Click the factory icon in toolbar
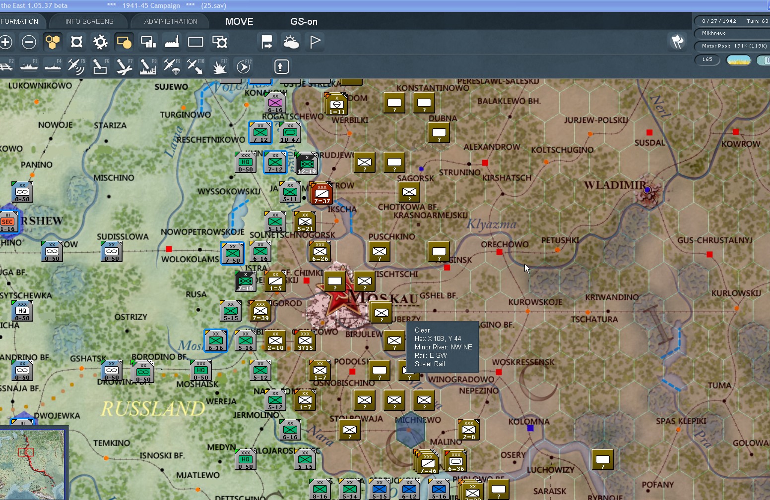 coord(172,42)
